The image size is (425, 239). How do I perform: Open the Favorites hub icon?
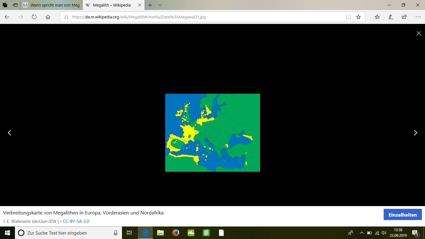(x=377, y=17)
